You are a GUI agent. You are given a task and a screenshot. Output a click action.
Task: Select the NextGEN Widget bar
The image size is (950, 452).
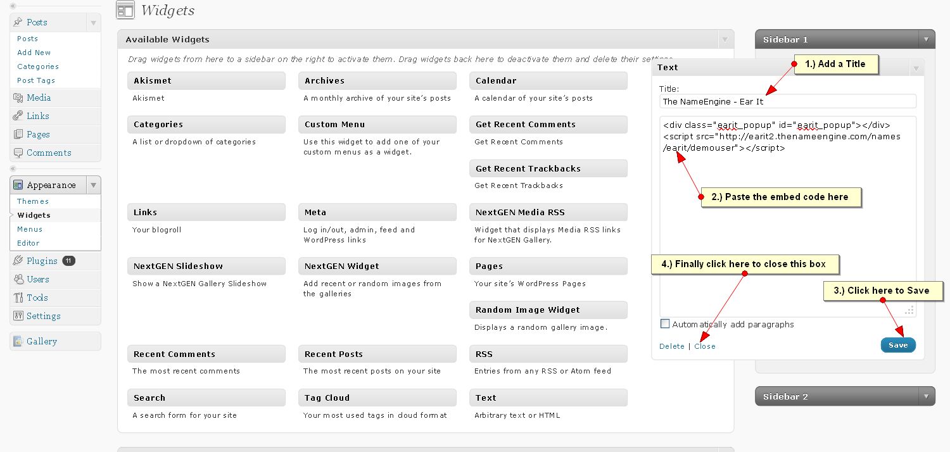click(377, 267)
